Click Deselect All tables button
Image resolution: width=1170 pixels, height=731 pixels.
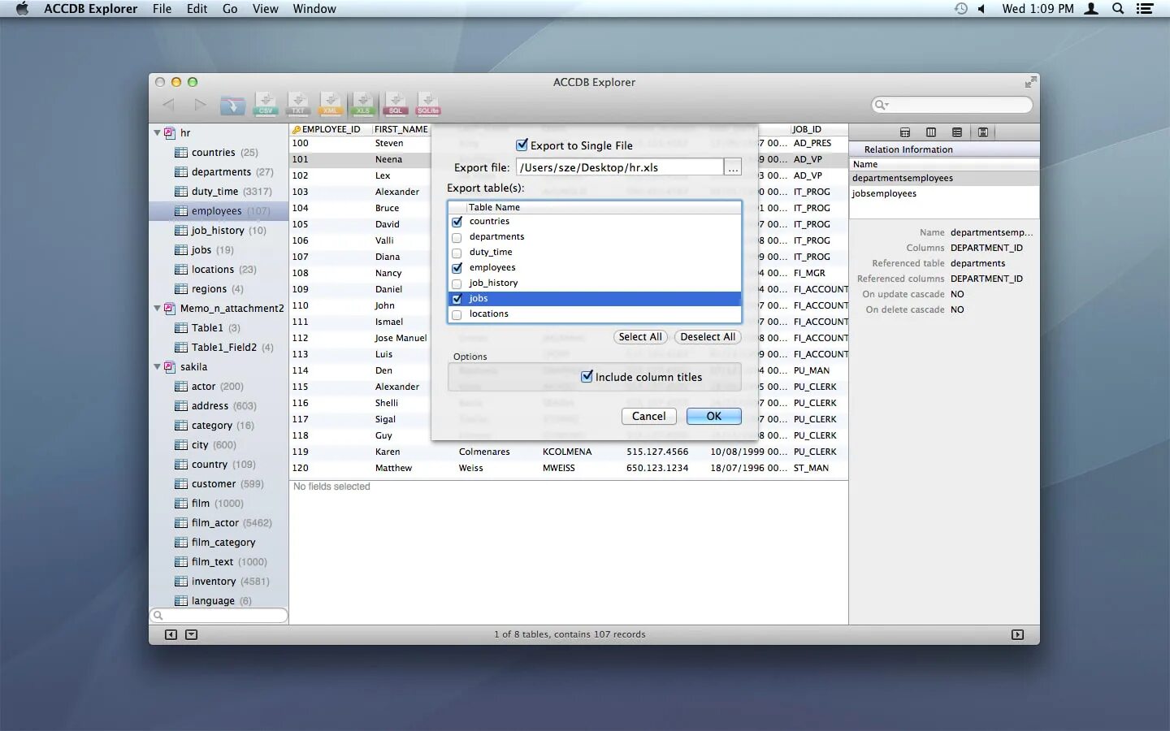click(x=708, y=336)
